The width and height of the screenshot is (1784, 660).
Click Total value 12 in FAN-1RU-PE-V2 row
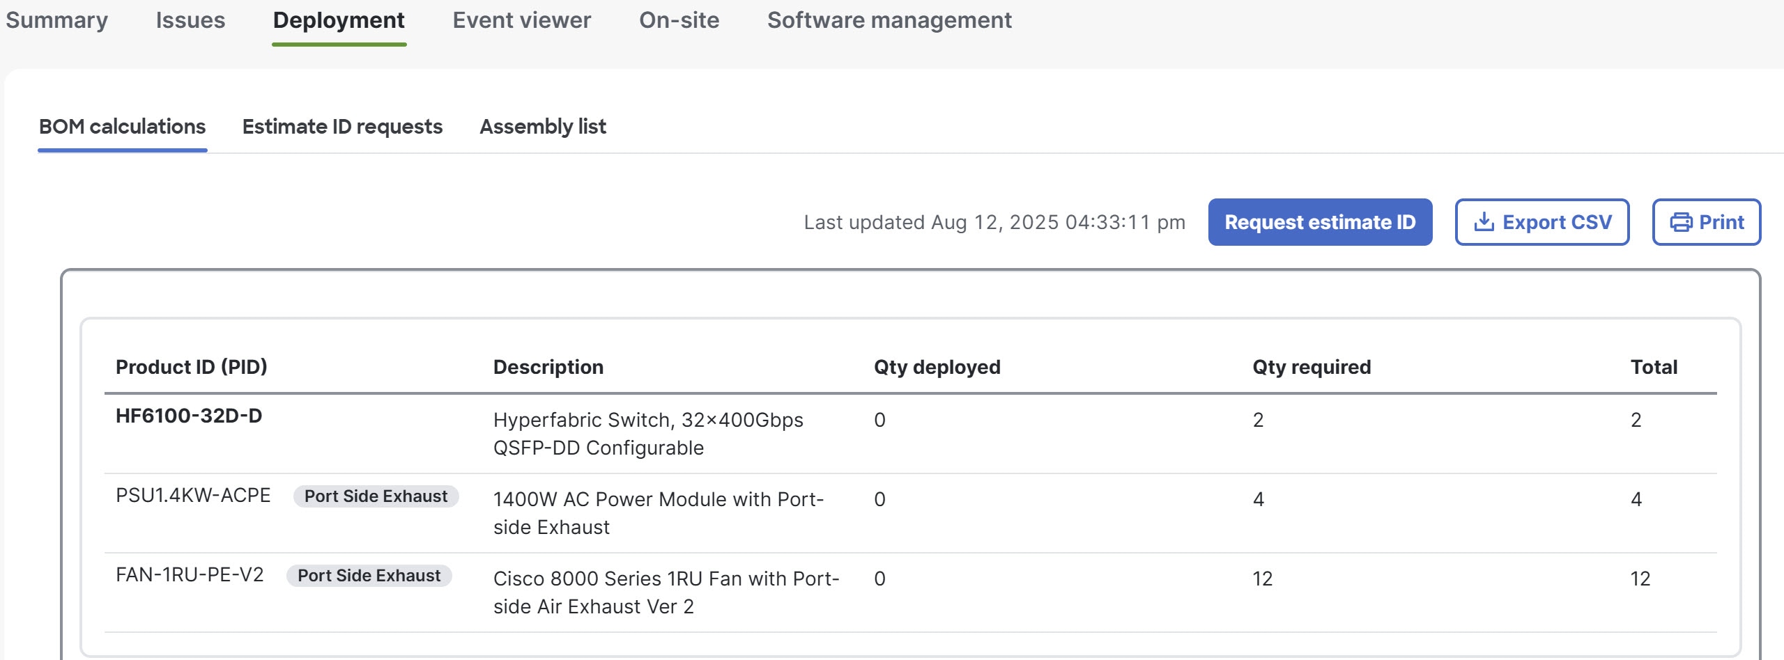click(1640, 579)
